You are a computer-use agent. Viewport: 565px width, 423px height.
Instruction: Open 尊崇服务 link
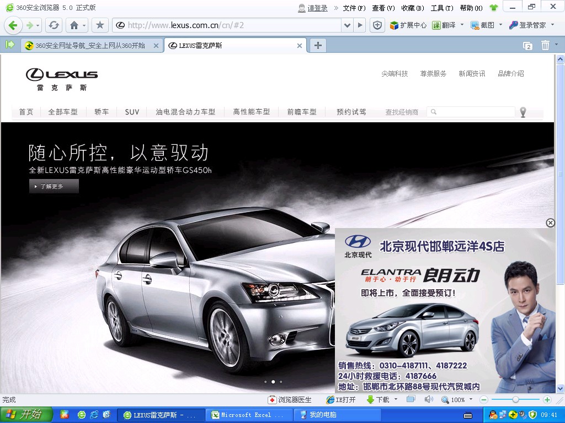tap(433, 73)
